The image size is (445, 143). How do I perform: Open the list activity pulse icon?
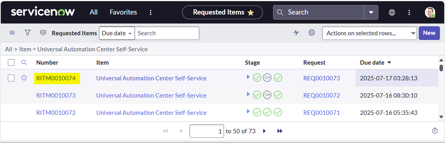click(x=296, y=33)
